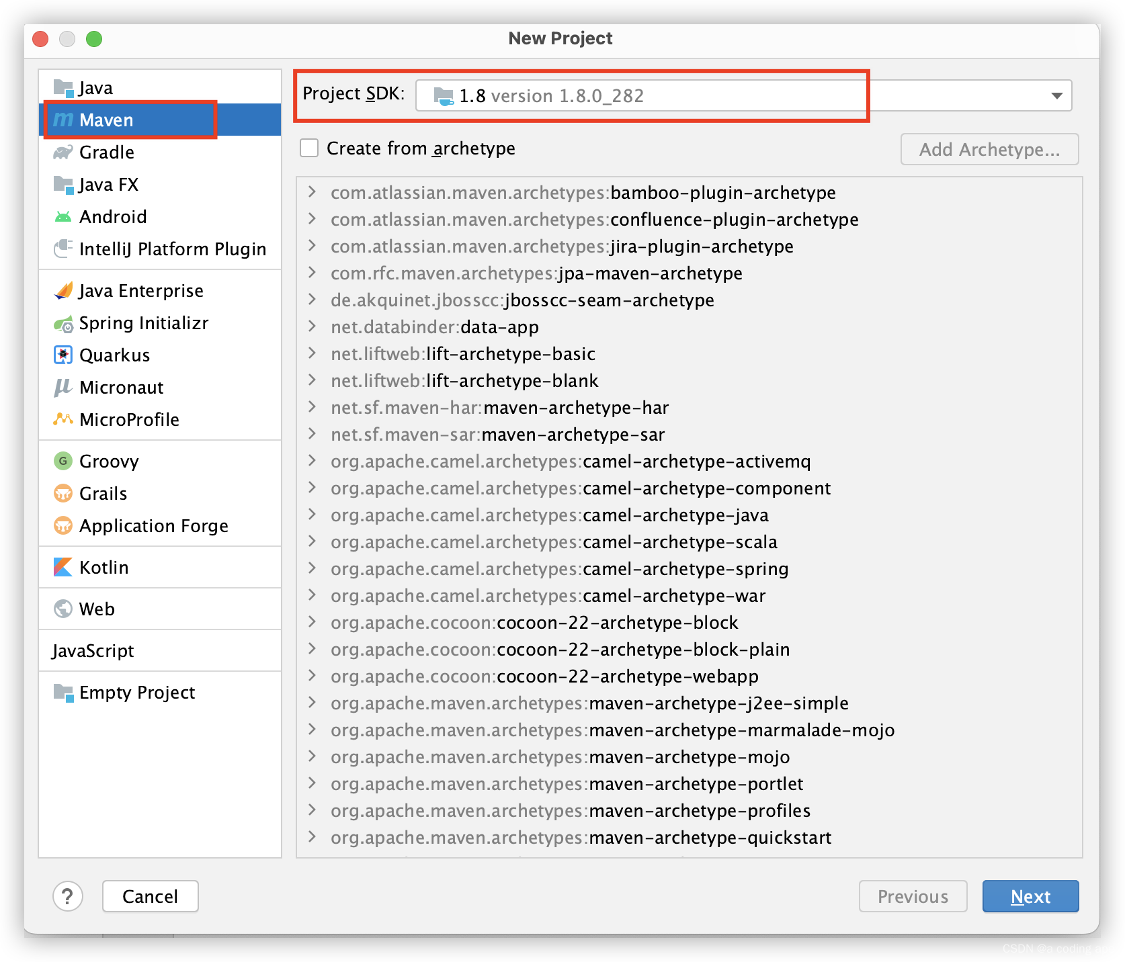Viewport: 1125px width, 962px height.
Task: Select the Kotlin label in the list
Action: tap(104, 568)
